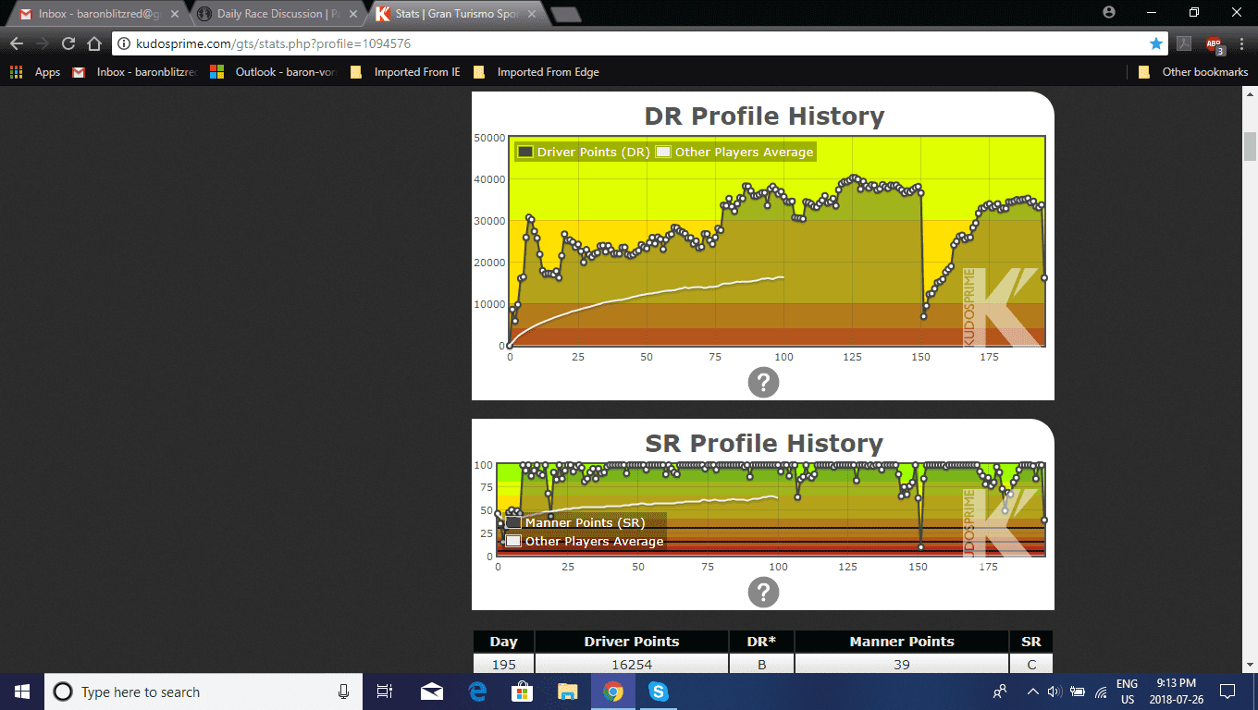Open the Apps shortcut in the bookmarks bar
1258x710 pixels.
(36, 72)
